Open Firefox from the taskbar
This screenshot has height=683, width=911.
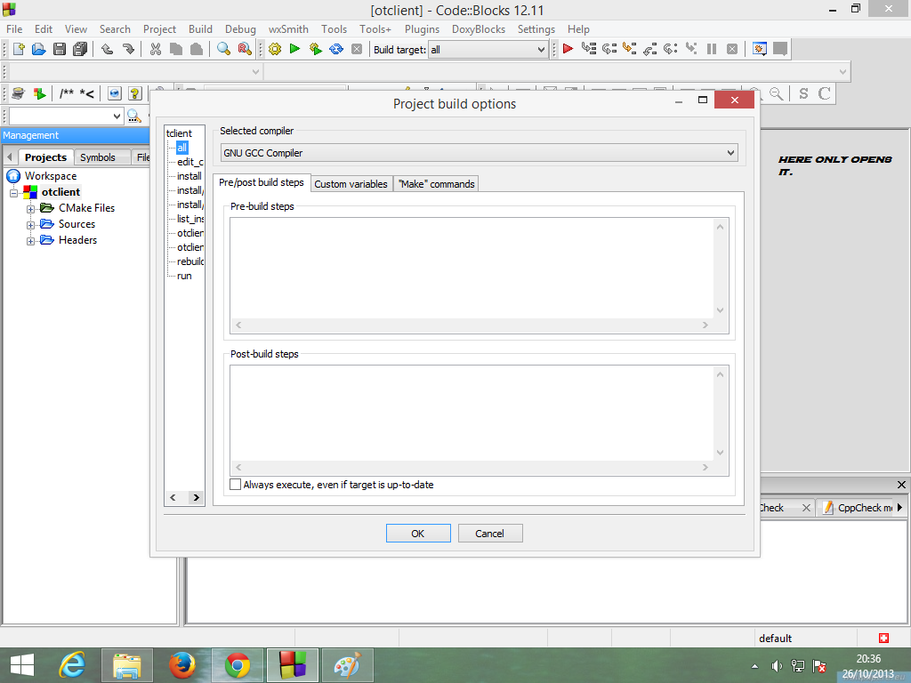(x=182, y=665)
